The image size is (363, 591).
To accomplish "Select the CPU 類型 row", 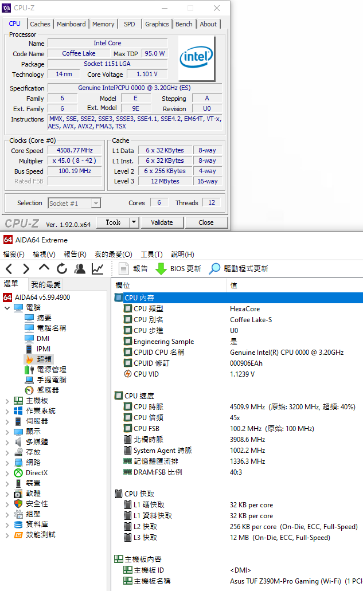I will point(239,309).
